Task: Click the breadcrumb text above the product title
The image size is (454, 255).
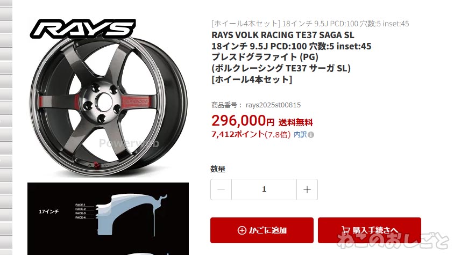Action: coord(310,24)
